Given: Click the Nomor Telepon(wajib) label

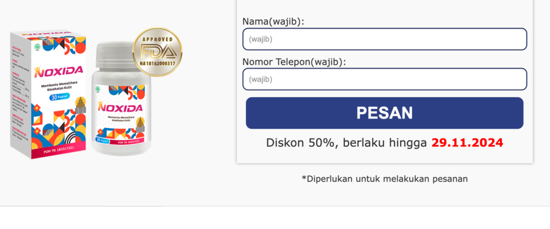Looking at the screenshot, I should (294, 62).
